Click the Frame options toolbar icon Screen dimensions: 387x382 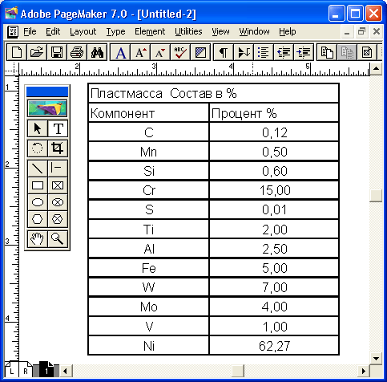click(x=367, y=52)
